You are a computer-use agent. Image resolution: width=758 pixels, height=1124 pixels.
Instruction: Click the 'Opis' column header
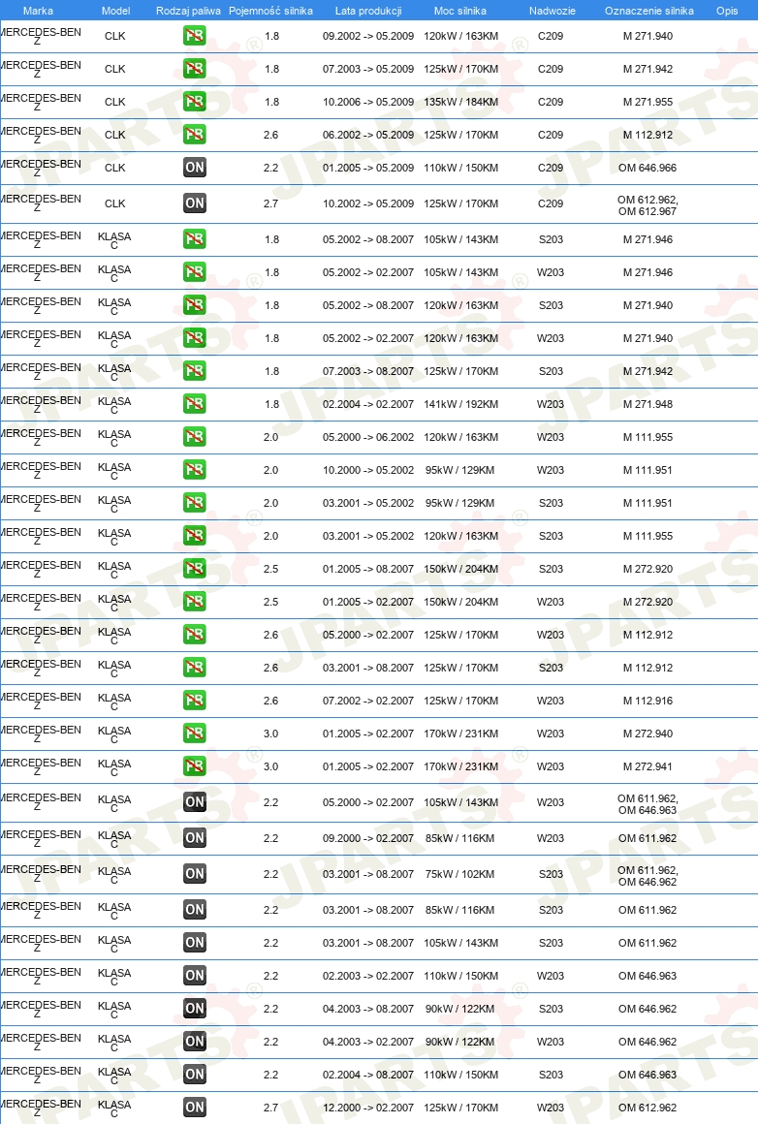[726, 11]
